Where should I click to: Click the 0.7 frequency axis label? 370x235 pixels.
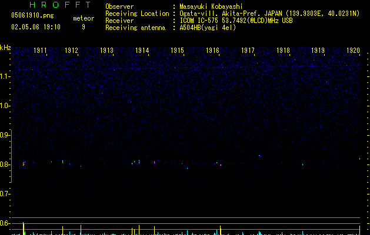click(5, 194)
